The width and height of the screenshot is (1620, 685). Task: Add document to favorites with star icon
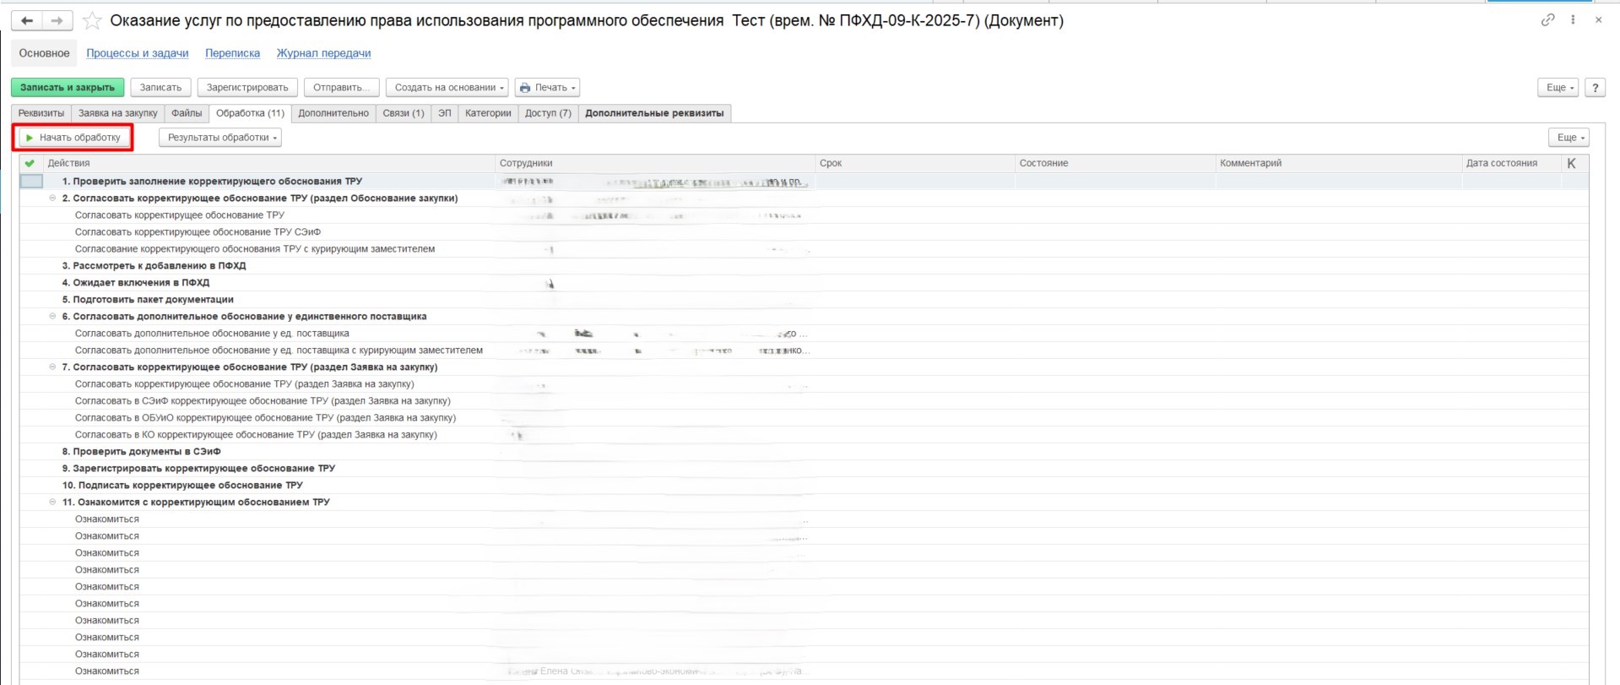[x=92, y=20]
